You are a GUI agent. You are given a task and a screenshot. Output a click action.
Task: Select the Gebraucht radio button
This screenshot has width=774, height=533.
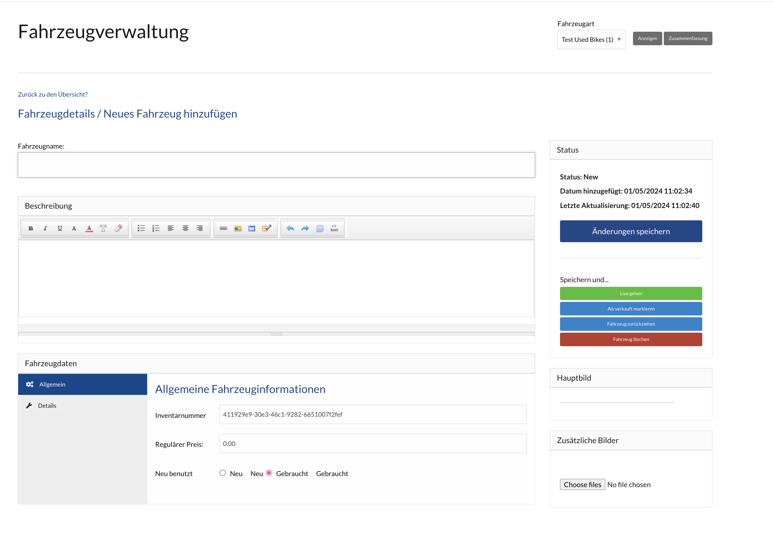[x=269, y=473]
